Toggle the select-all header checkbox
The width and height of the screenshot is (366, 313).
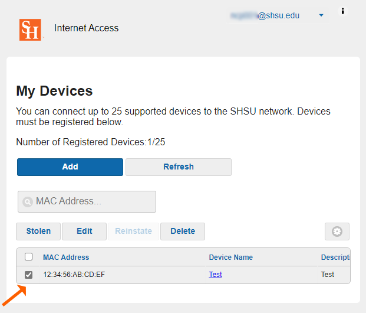[28, 257]
